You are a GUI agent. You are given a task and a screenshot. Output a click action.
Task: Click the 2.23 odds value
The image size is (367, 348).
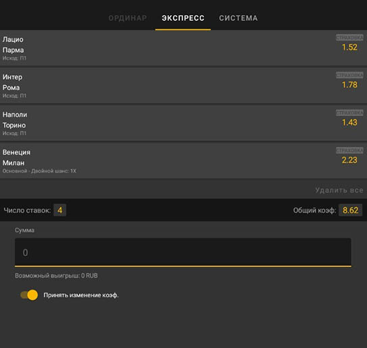pyautogui.click(x=349, y=160)
